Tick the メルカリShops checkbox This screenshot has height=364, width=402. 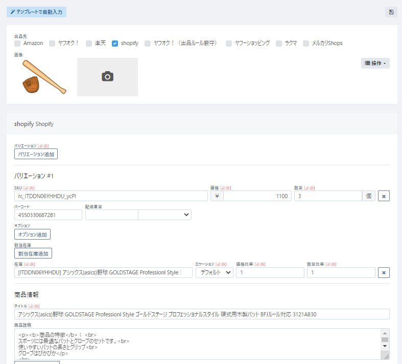pos(306,44)
